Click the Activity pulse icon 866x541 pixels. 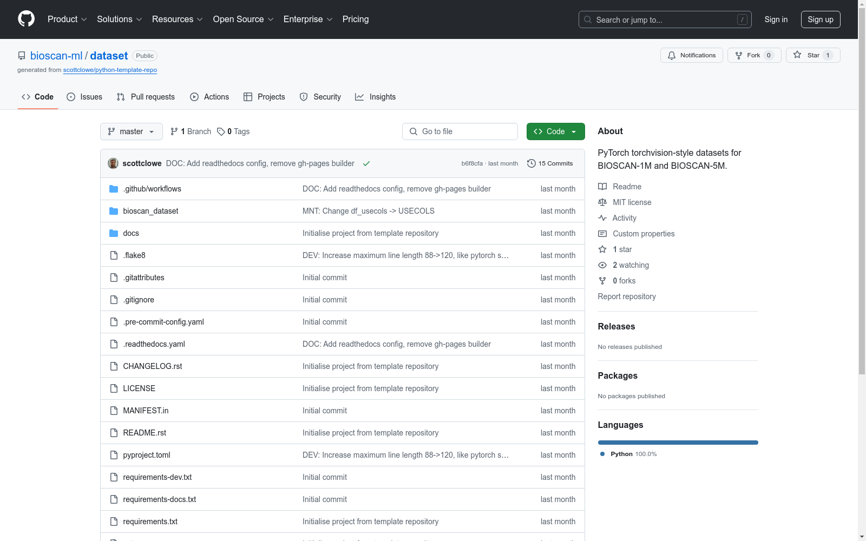coord(602,218)
